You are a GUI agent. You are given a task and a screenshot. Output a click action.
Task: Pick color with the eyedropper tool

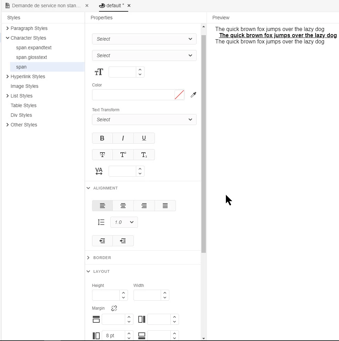193,95
